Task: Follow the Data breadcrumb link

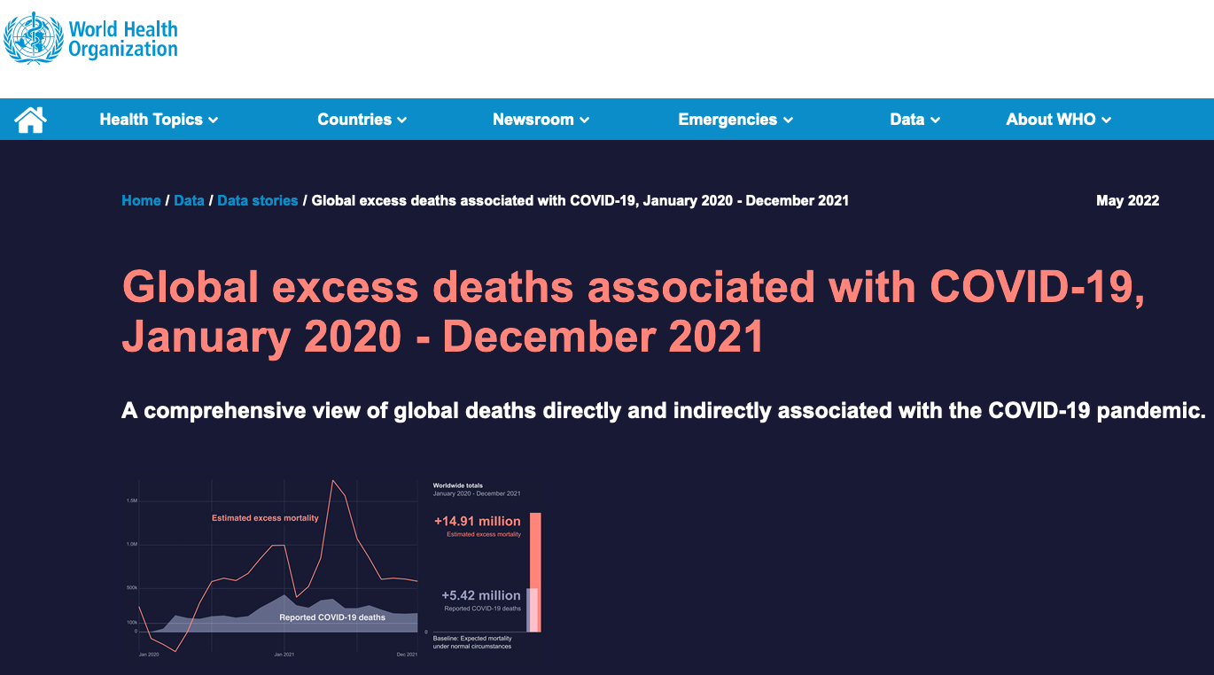Action: [x=189, y=200]
